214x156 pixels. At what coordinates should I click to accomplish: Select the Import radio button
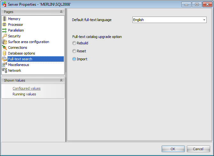tap(74, 59)
